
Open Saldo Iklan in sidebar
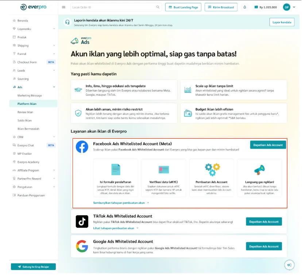[24, 120]
